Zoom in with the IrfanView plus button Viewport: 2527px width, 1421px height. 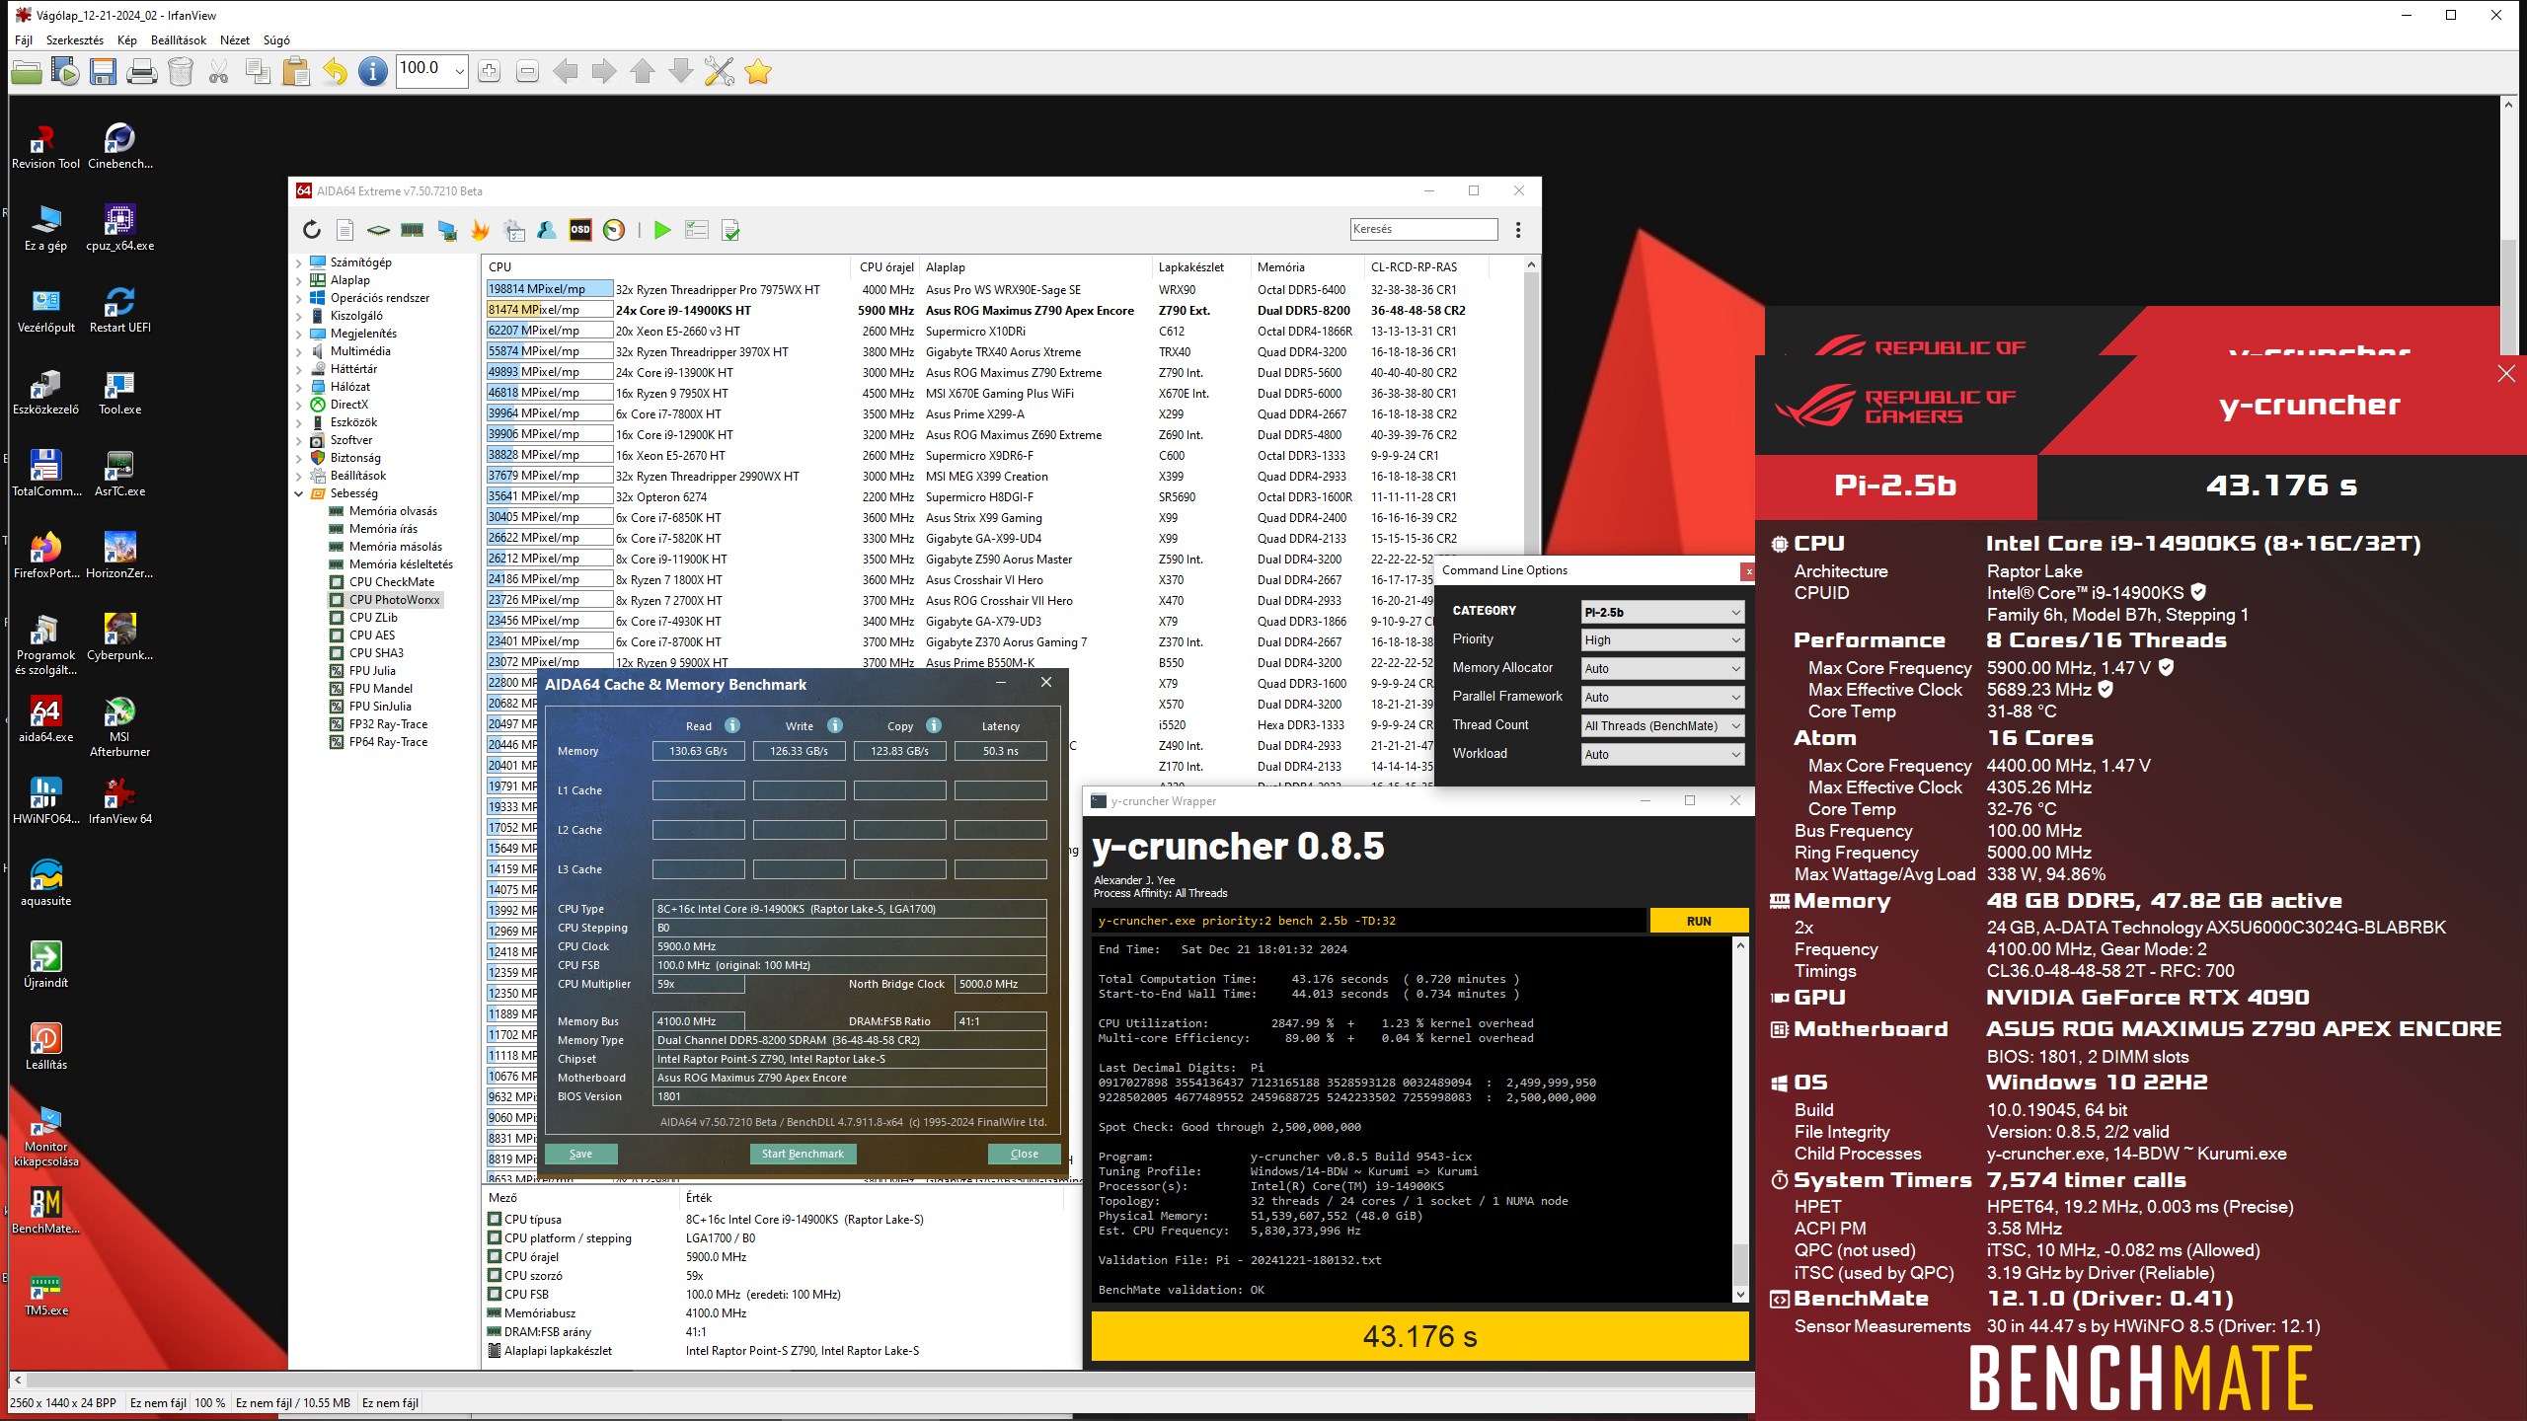click(x=489, y=71)
